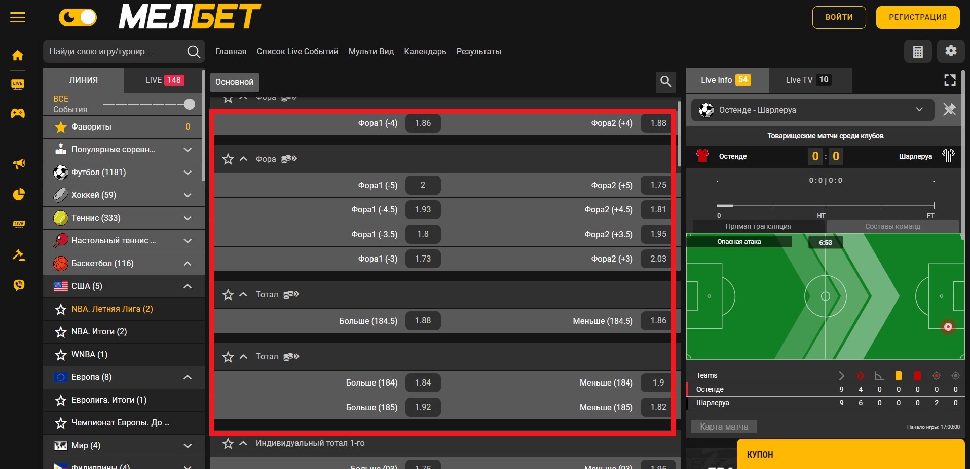Open the pie chart statistics icon
970x469 pixels.
pos(19,194)
